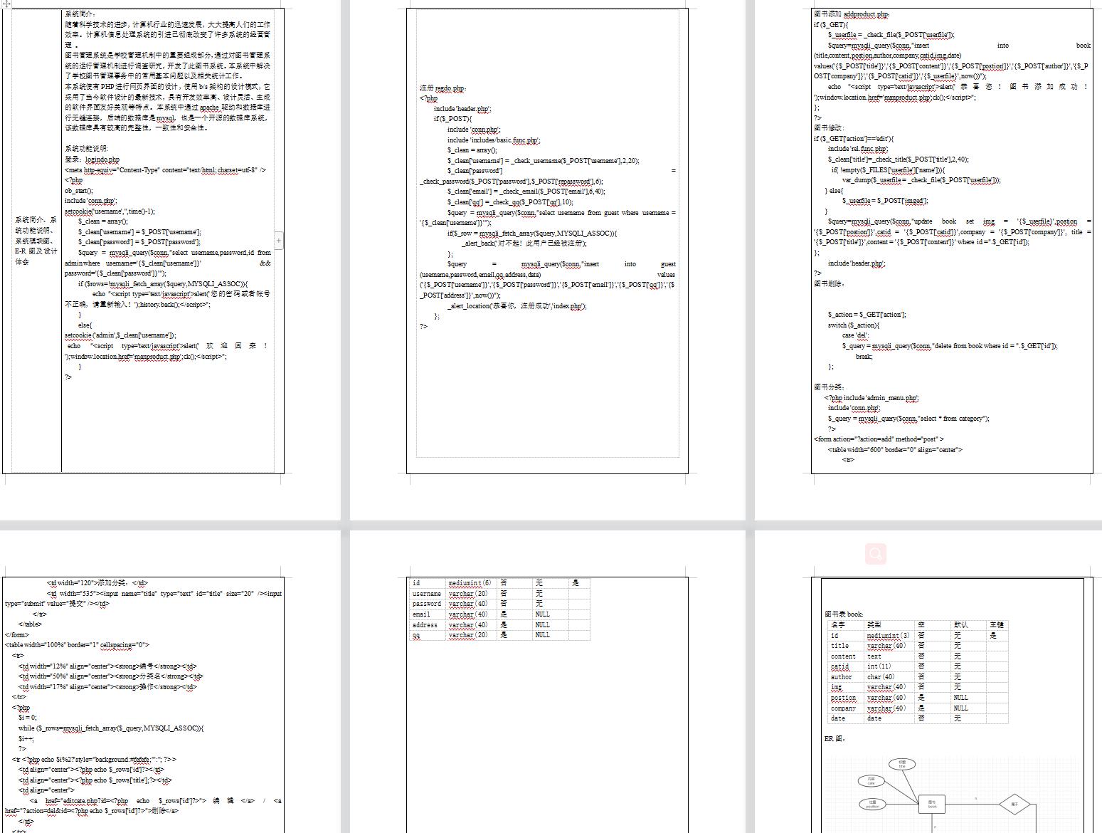Select the 属于 diamond in the ER diagram
This screenshot has width=1102, height=833.
(x=1014, y=805)
